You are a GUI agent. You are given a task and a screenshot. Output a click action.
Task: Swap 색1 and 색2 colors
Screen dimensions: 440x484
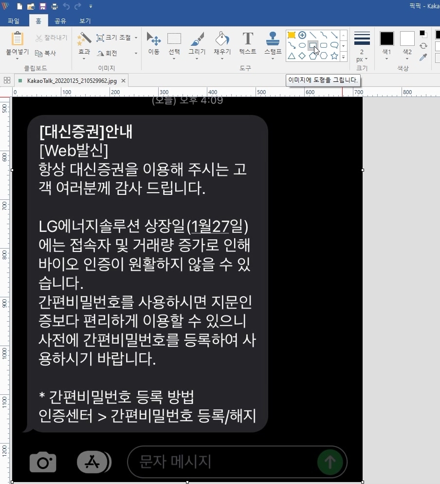coord(423,46)
